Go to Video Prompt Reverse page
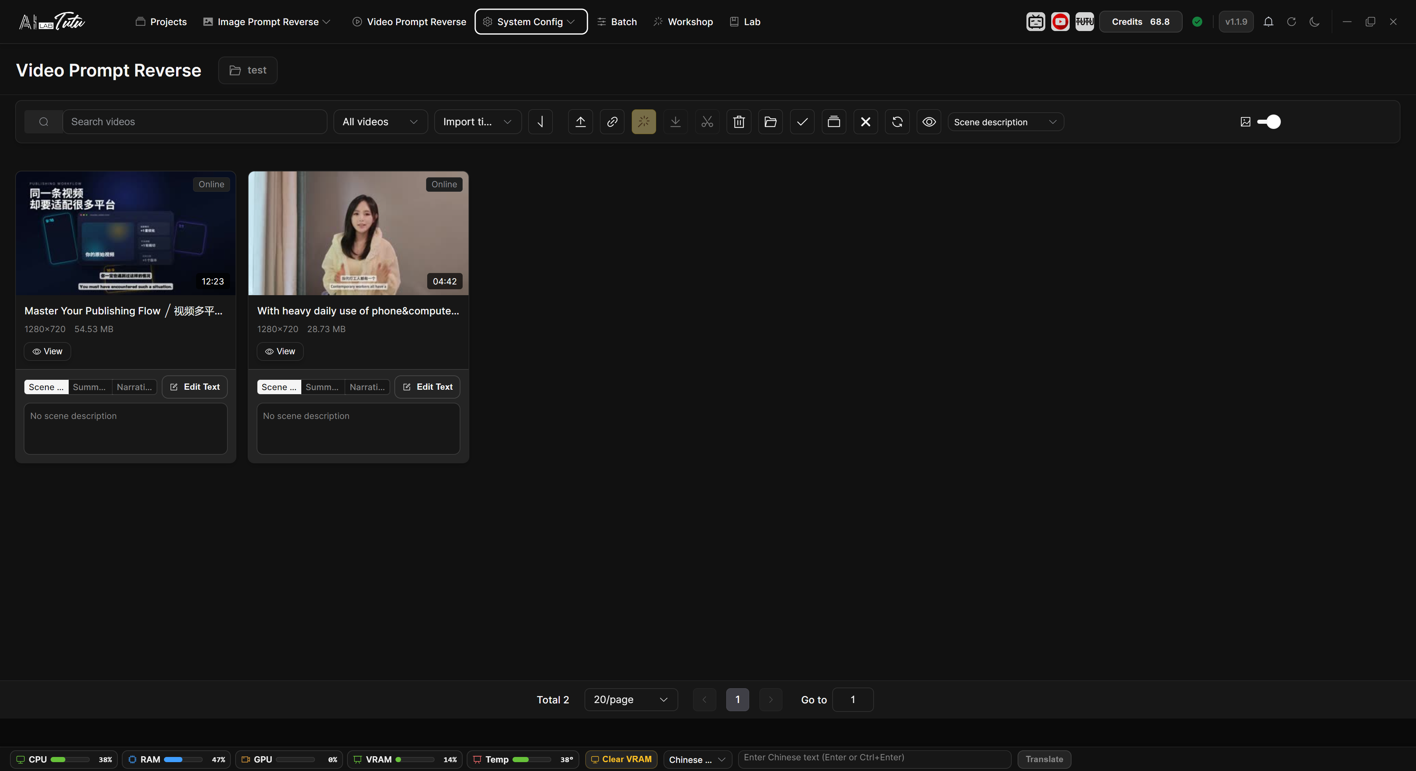 [409, 21]
